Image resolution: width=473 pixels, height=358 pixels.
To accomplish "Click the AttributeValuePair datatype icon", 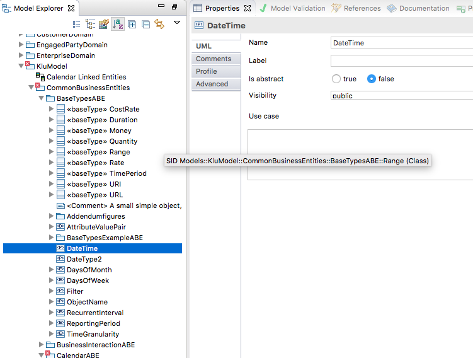I will tap(60, 227).
